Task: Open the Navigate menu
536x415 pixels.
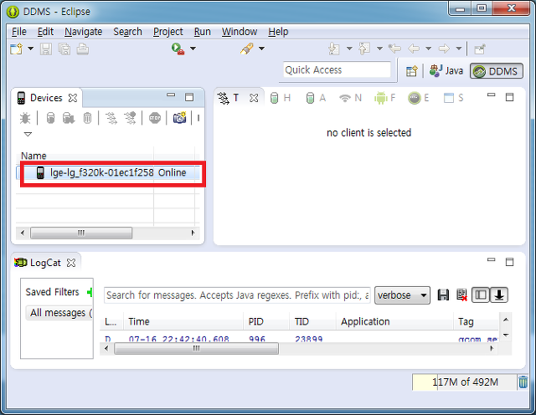Action: 84,32
